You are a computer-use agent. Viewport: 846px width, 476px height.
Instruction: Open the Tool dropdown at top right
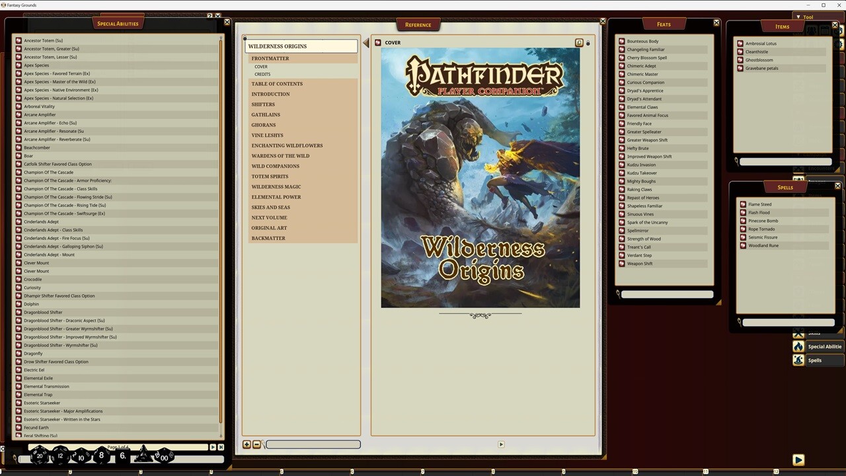point(808,17)
